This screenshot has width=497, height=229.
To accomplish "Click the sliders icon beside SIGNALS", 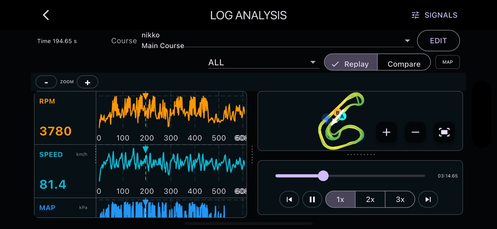I will tap(415, 15).
